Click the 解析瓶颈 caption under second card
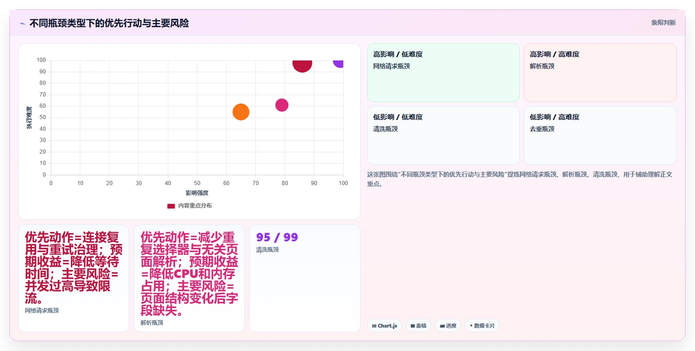695x351 pixels. coord(152,323)
